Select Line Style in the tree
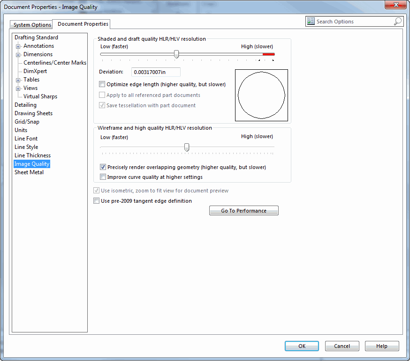The height and width of the screenshot is (361, 410). click(x=26, y=147)
